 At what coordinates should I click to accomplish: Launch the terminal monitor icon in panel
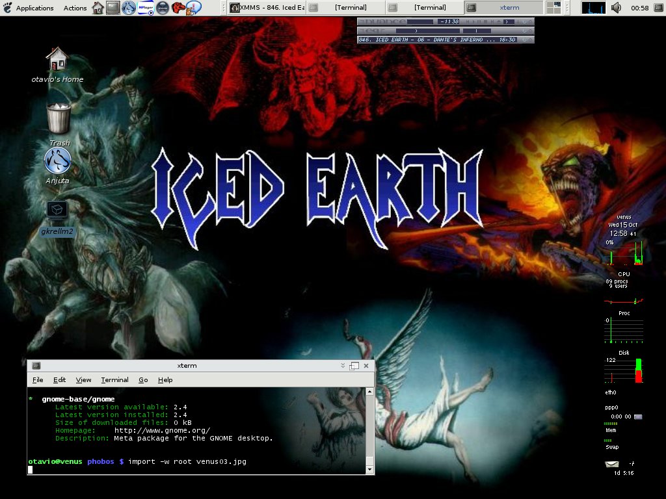(113, 8)
